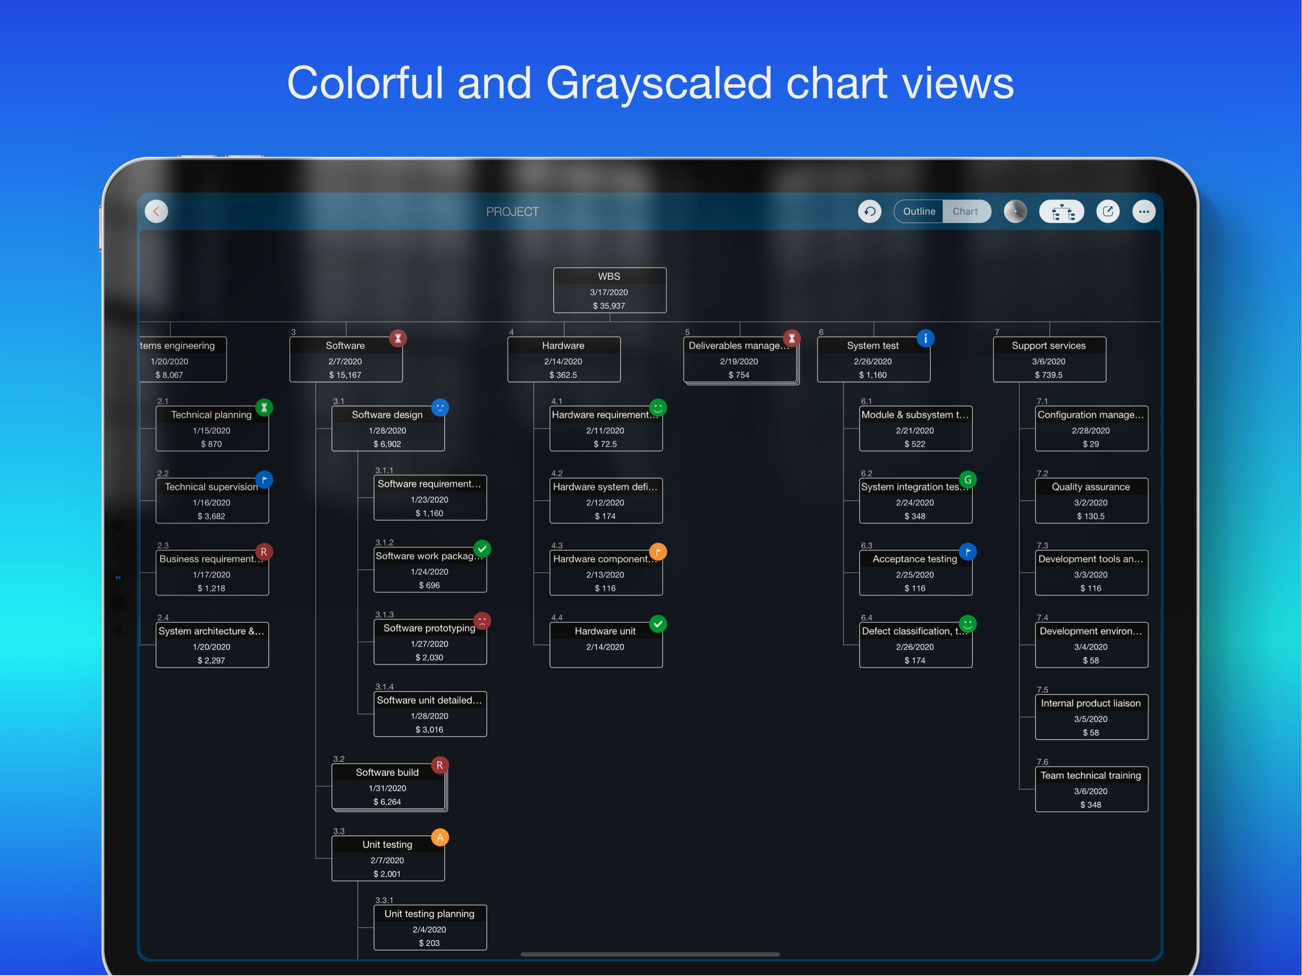The image size is (1302, 976).
Task: Click the red hourglass badge on Software
Action: pos(398,338)
